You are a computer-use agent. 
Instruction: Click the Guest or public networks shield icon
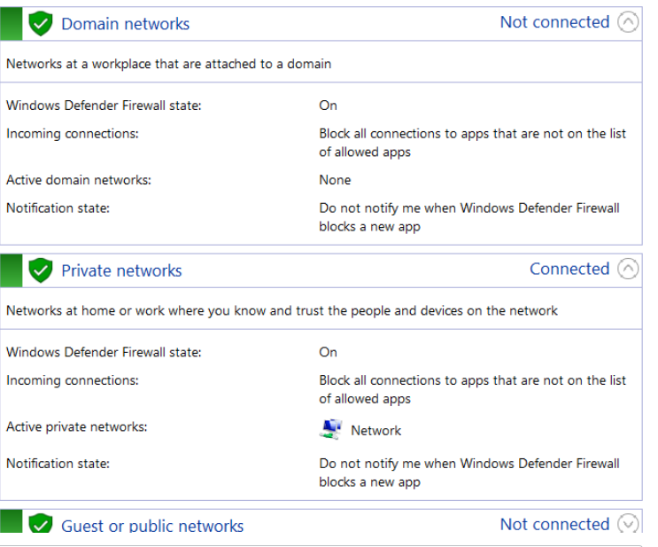(40, 523)
